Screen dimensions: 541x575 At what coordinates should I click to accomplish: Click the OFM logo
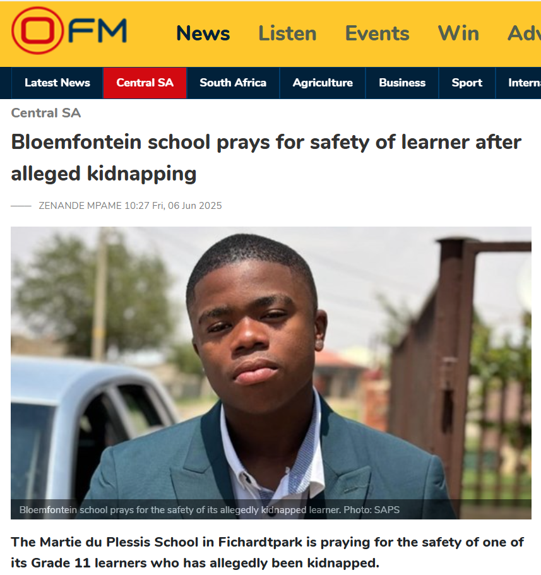coord(69,31)
